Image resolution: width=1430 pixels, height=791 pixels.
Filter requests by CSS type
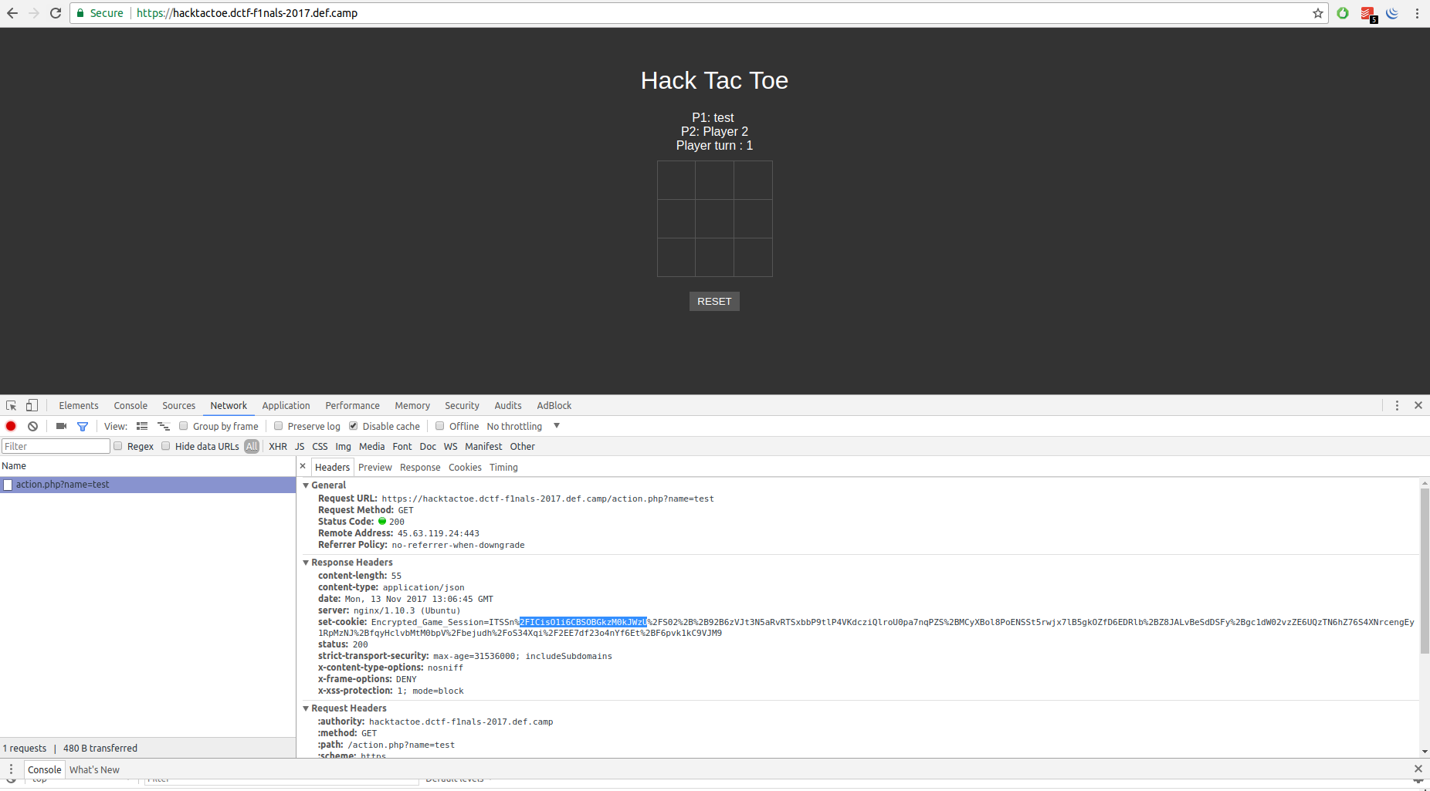click(320, 446)
